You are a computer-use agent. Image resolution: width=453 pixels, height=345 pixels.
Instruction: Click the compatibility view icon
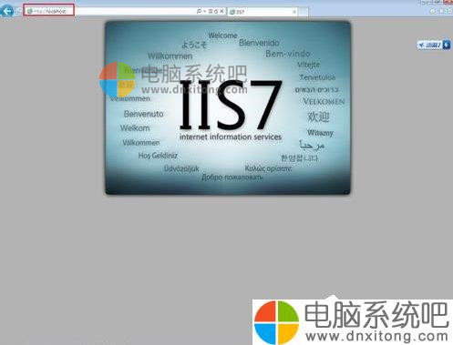[211, 11]
